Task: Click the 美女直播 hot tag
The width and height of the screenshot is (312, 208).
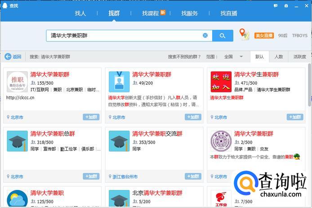Action: click(264, 36)
